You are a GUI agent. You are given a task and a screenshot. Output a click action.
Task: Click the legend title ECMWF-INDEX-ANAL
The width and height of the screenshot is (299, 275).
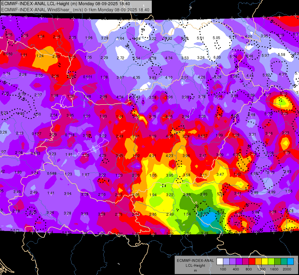tap(195, 261)
